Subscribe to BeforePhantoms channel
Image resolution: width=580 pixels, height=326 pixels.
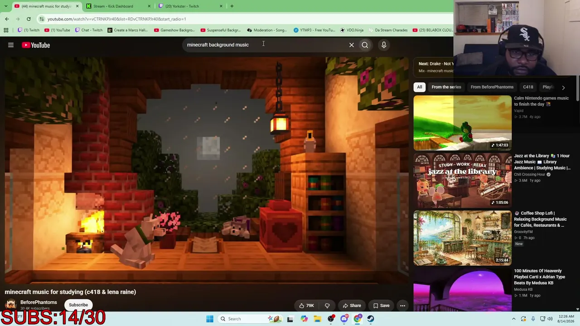[78, 305]
